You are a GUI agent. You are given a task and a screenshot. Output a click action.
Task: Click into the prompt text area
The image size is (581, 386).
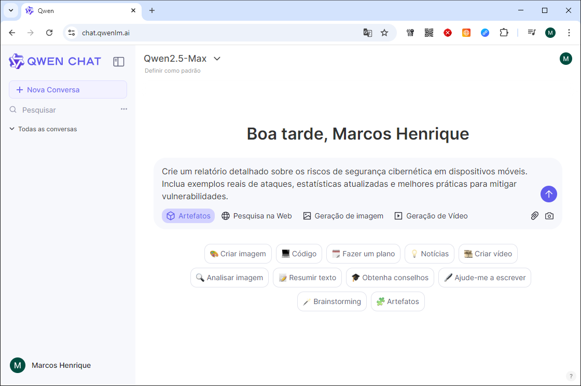tap(344, 184)
